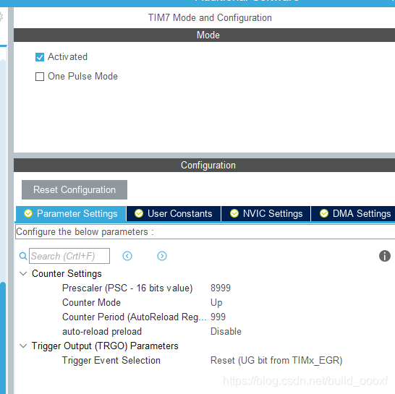Open the NVIC Settings tab

pos(266,213)
